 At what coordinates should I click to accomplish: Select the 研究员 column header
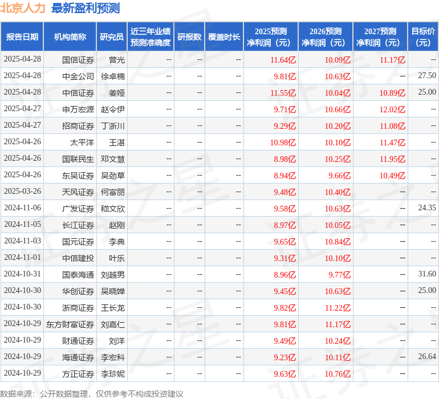click(x=112, y=36)
